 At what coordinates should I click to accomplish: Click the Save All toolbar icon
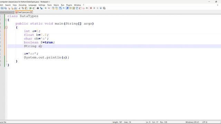6,8
